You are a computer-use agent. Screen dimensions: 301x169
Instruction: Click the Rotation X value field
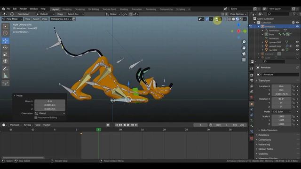(281, 99)
